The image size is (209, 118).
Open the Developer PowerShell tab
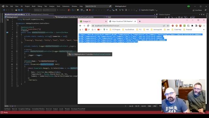pos(78,109)
